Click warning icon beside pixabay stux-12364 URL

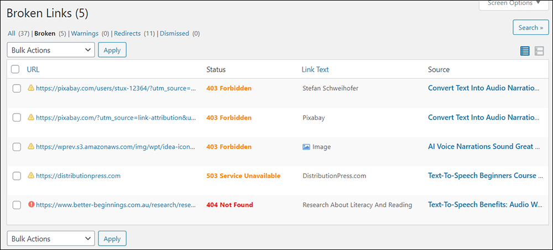click(31, 88)
